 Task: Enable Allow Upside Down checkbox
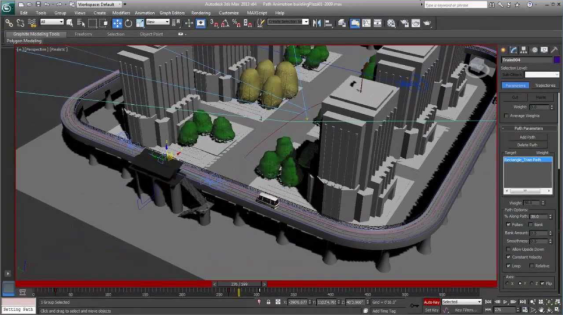508,249
